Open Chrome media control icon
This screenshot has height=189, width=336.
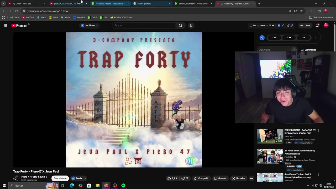click(x=319, y=11)
